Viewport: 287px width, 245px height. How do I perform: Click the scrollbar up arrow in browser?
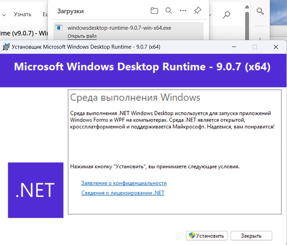pyautogui.click(x=247, y=7)
